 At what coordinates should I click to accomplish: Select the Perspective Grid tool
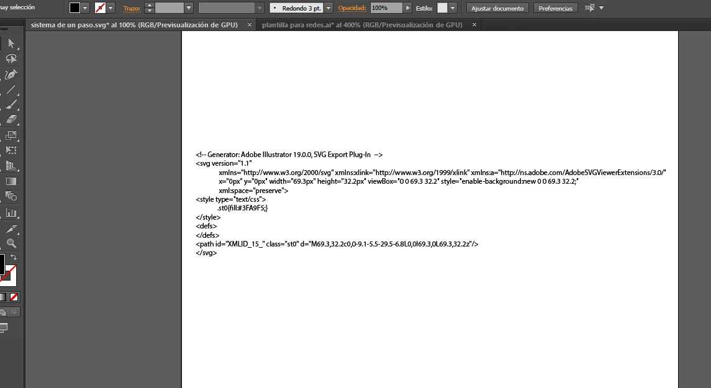(x=11, y=166)
